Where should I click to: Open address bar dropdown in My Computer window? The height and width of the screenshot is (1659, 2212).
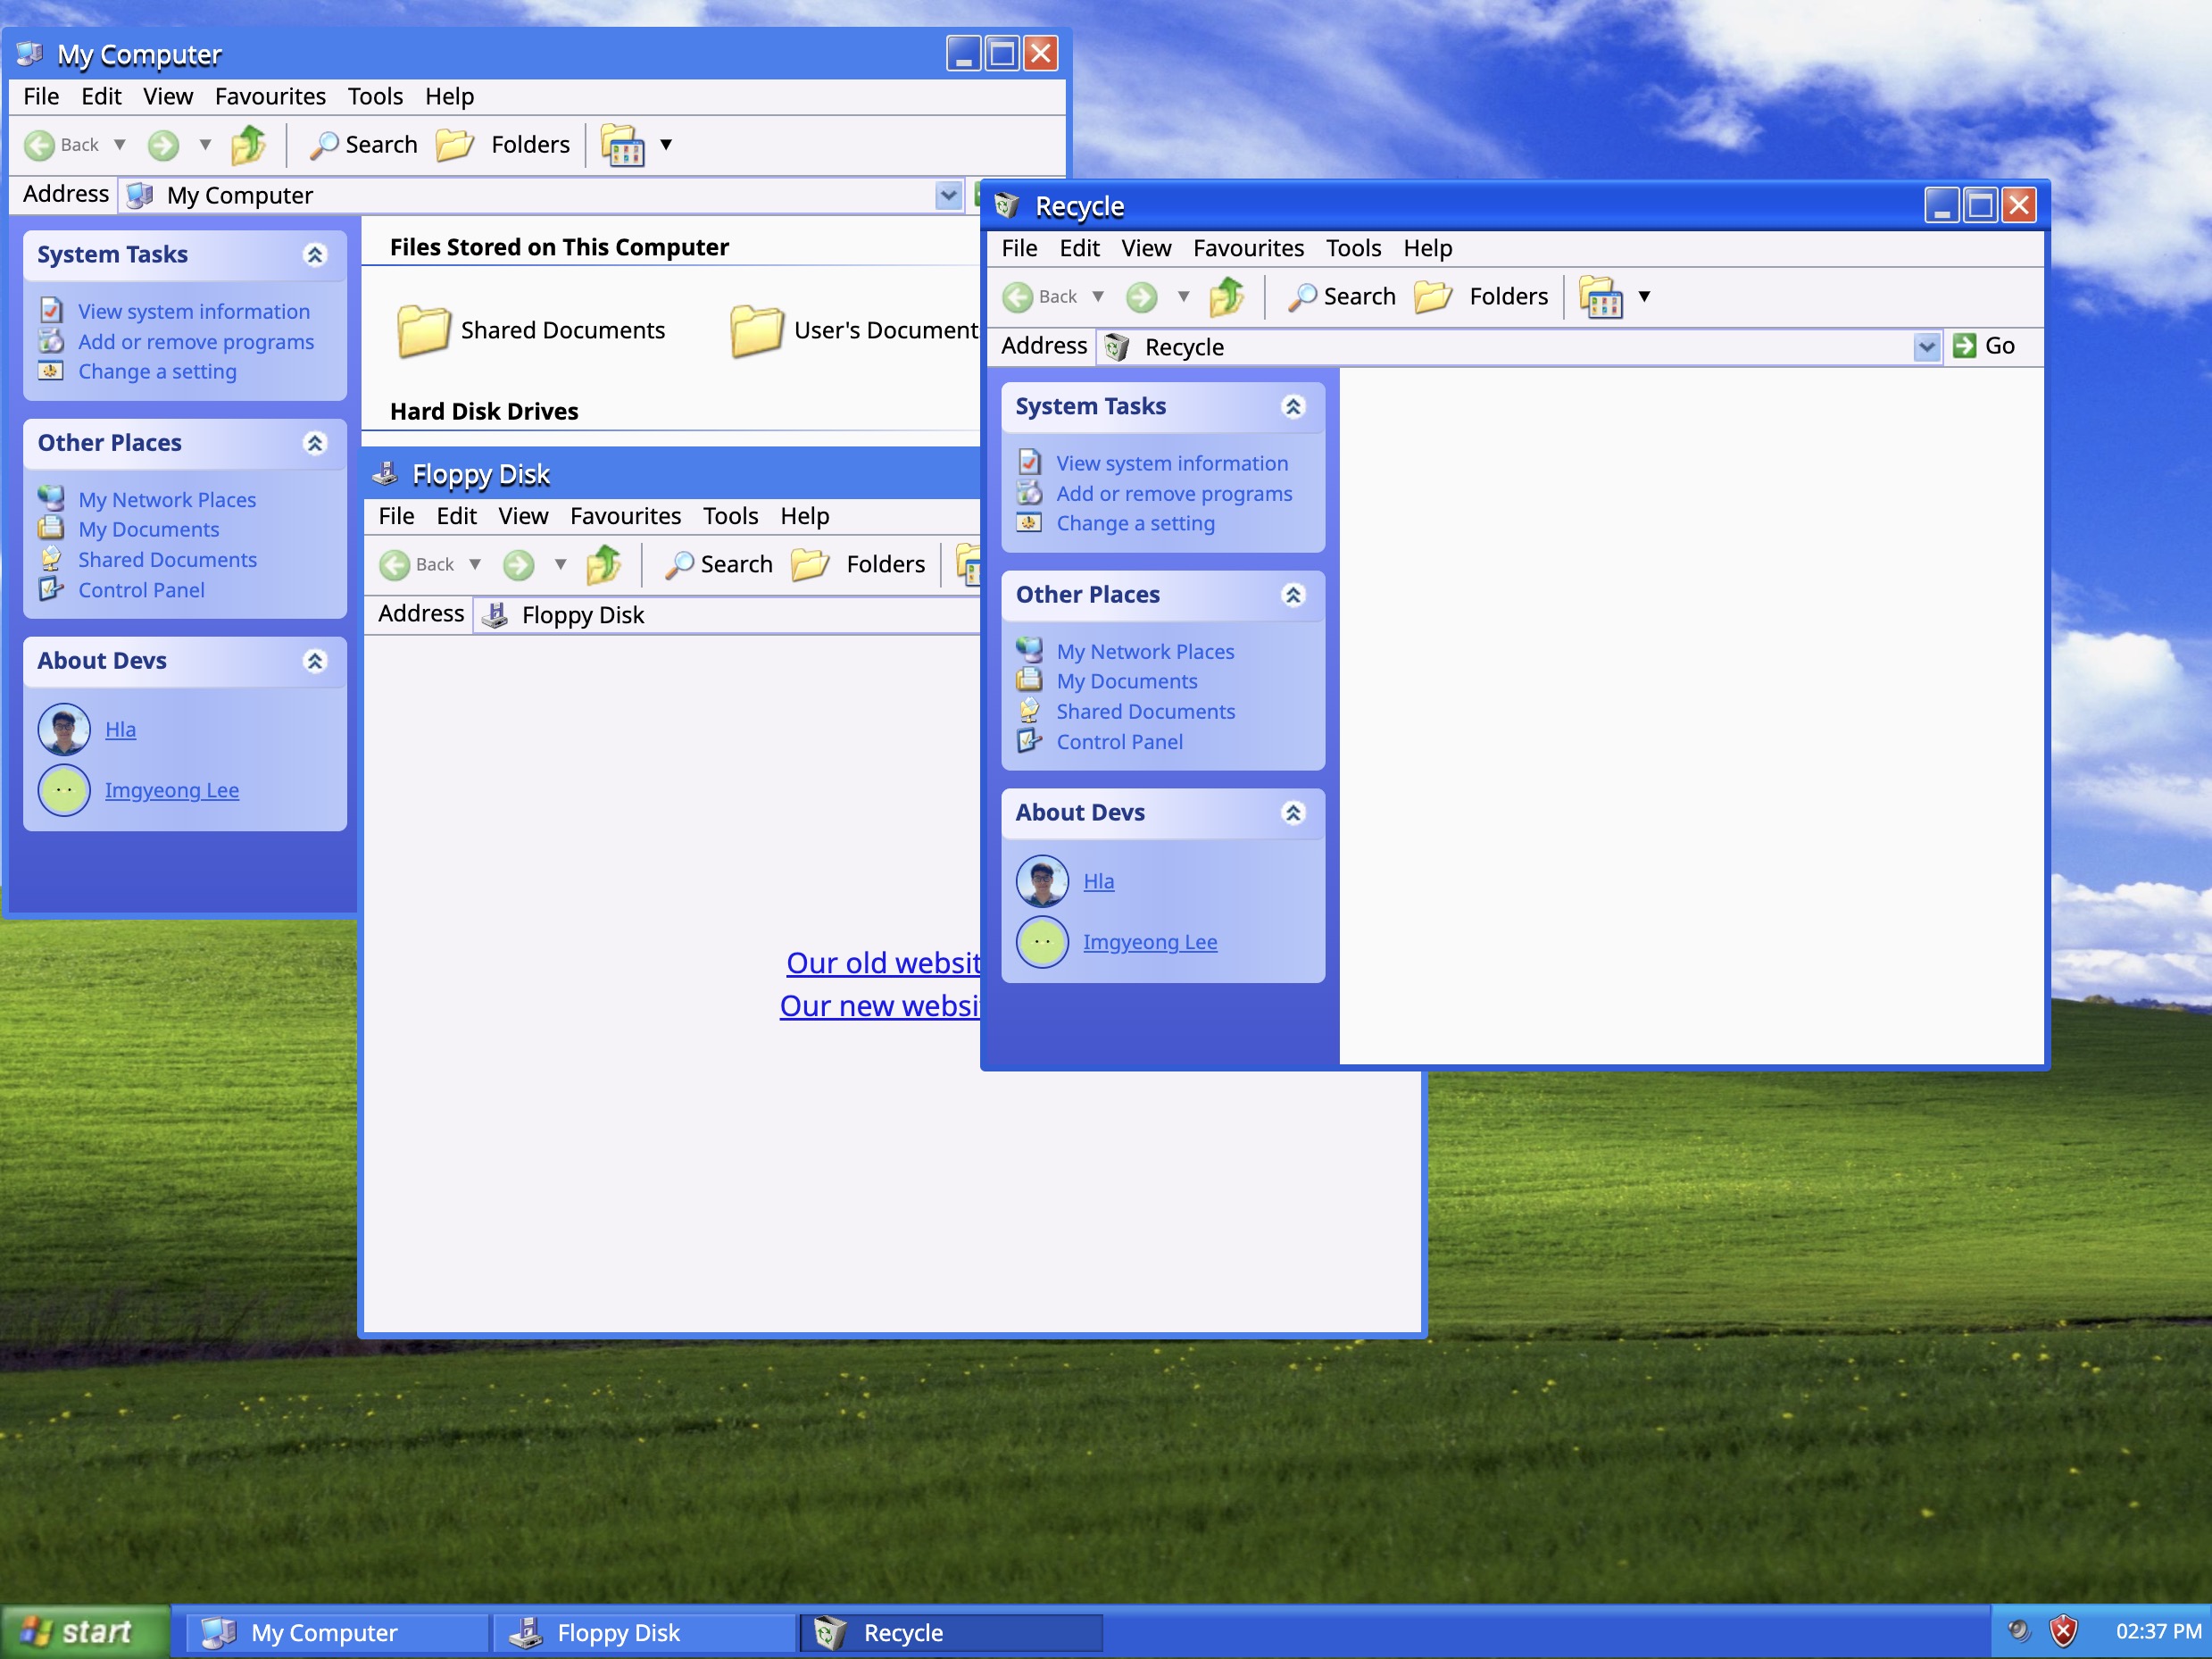point(948,195)
